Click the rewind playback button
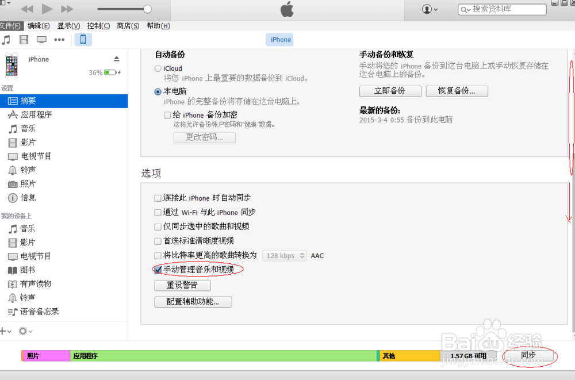Image resolution: width=575 pixels, height=380 pixels. tap(27, 9)
